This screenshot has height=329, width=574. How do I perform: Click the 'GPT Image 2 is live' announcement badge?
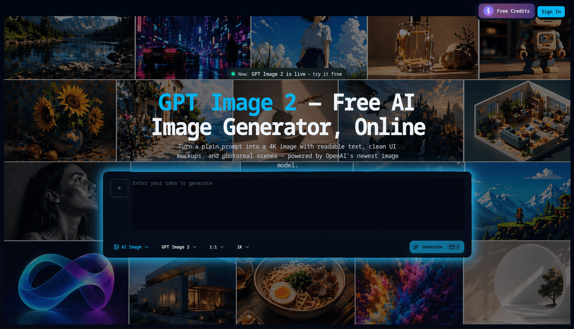coord(287,74)
